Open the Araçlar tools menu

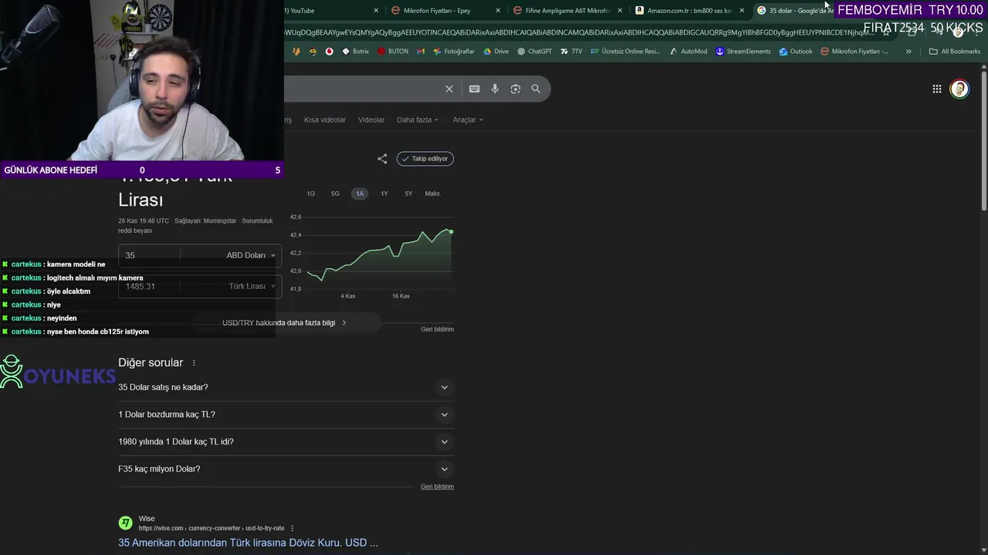click(x=468, y=120)
